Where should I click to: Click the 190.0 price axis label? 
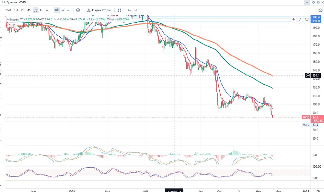click(316, 28)
